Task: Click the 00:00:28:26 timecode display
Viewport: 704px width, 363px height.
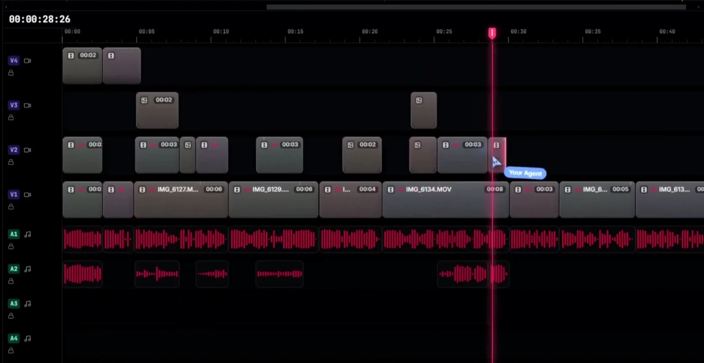Action: tap(40, 19)
